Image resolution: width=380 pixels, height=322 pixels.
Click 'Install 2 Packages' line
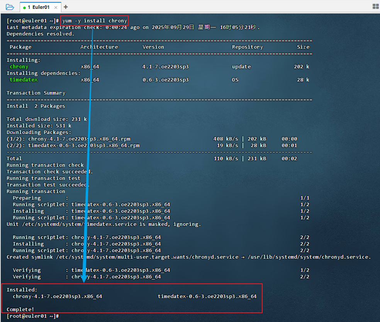pyautogui.click(x=36, y=106)
